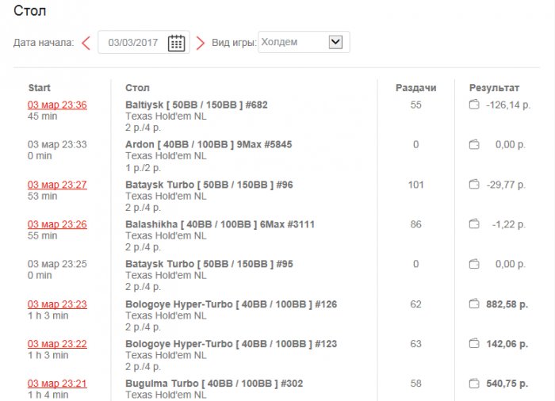Image resolution: width=555 pixels, height=401 pixels.
Task: Select Bugulma Turbo [ 40BB / 100BB ] #302
Action: 214,384
